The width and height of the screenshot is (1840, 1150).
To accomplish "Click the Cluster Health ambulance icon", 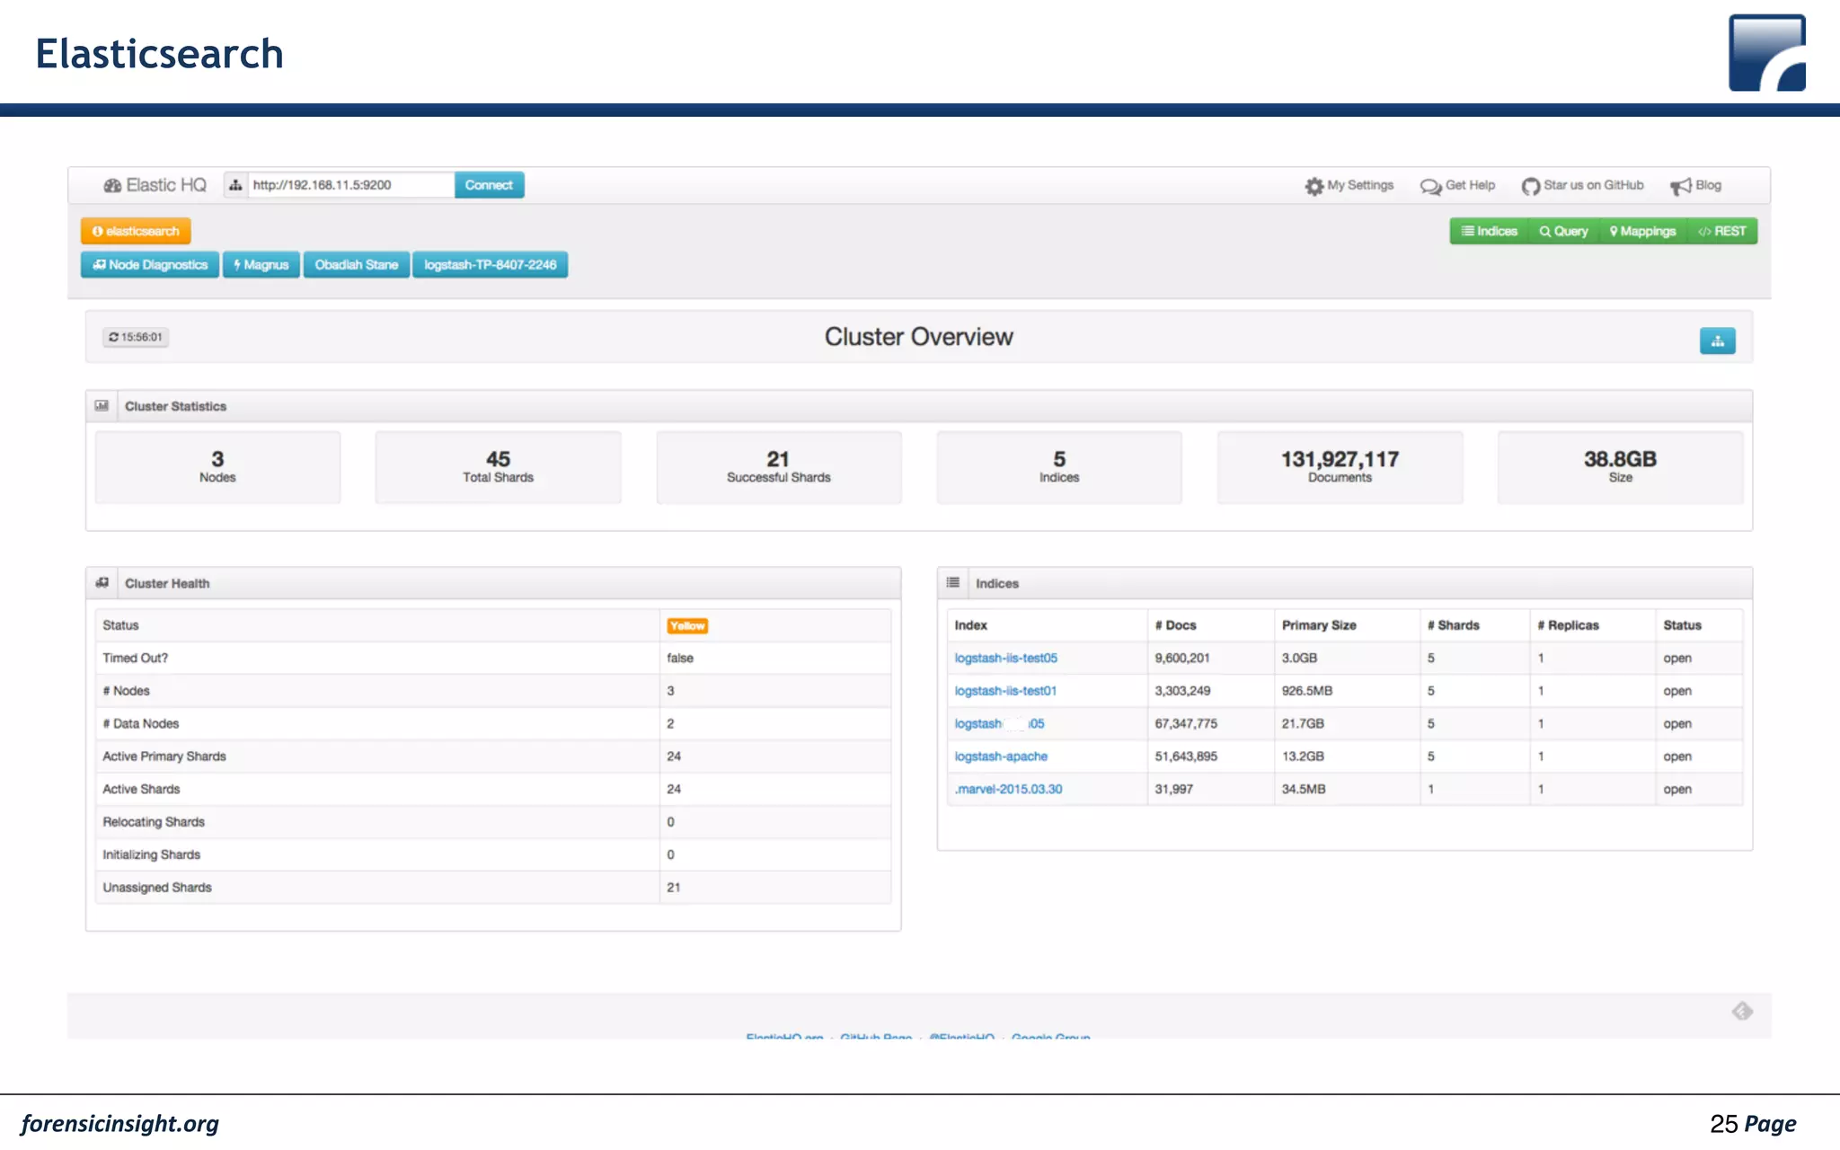I will [x=102, y=583].
